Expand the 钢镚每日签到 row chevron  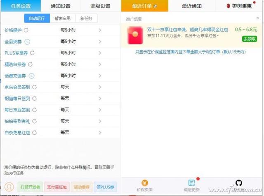coord(100,99)
